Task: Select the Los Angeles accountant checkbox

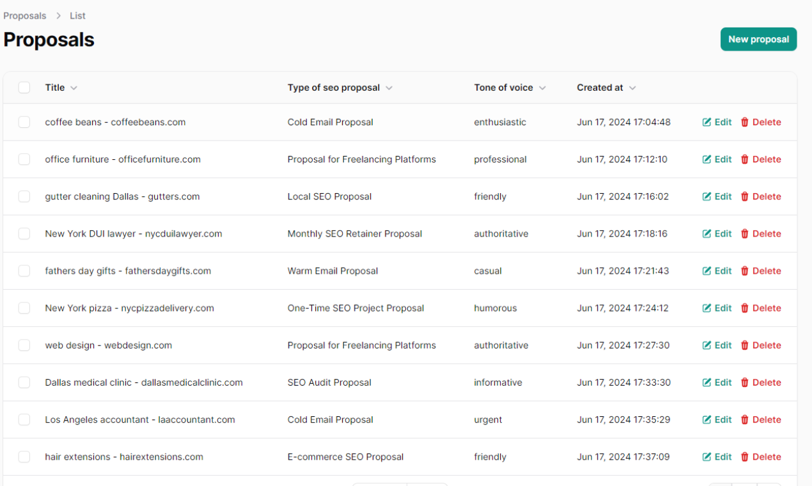Action: pyautogui.click(x=24, y=419)
